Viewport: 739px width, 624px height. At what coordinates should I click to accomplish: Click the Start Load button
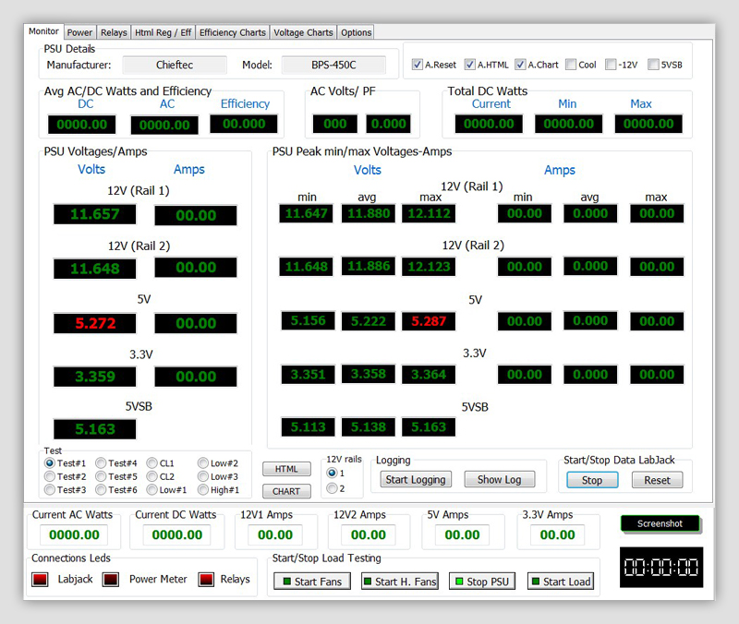click(x=561, y=582)
